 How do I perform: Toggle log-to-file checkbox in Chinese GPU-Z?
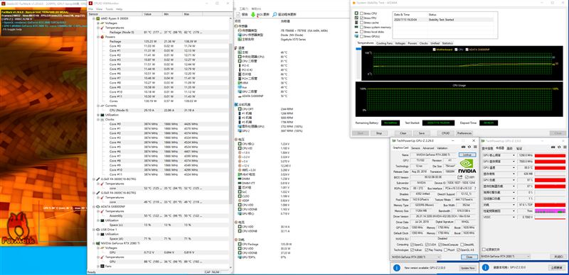pyautogui.click(x=484, y=249)
